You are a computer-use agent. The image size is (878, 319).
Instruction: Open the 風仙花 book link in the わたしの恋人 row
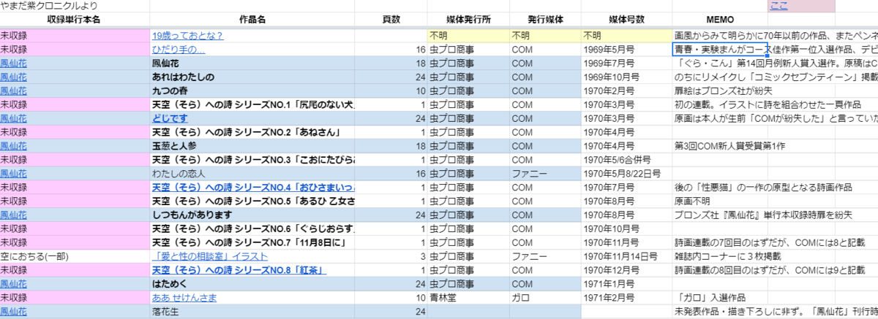coord(14,174)
